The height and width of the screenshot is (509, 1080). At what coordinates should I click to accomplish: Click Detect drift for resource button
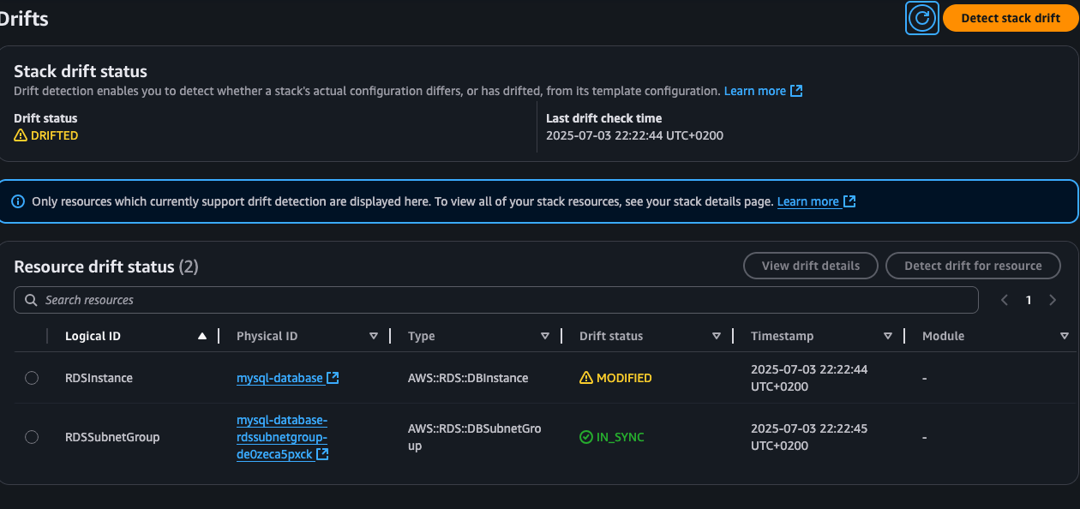click(973, 266)
